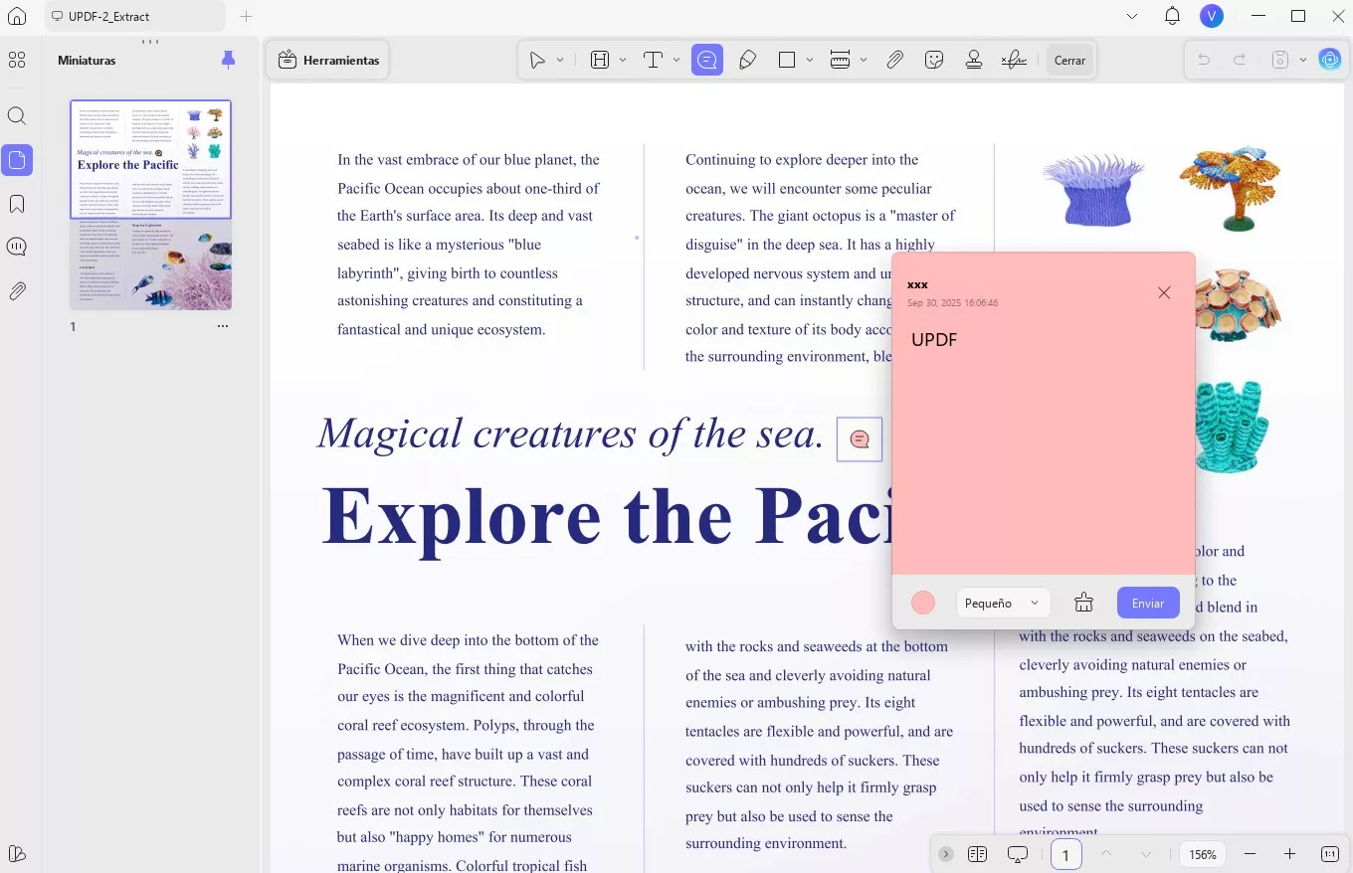The width and height of the screenshot is (1353, 873).
Task: Change the note color using pink swatch
Action: (x=923, y=603)
